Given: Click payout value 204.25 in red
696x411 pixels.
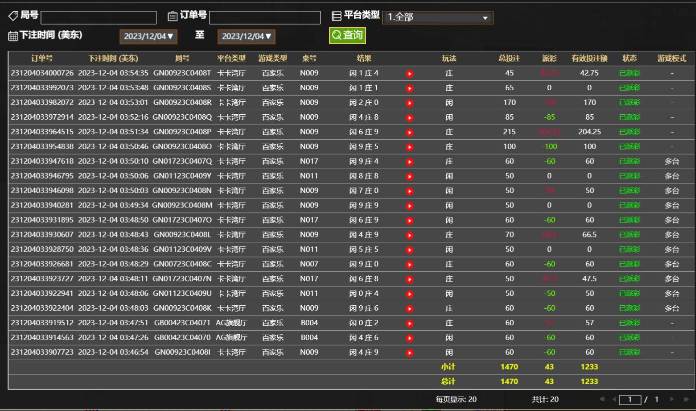Looking at the screenshot, I should (549, 132).
